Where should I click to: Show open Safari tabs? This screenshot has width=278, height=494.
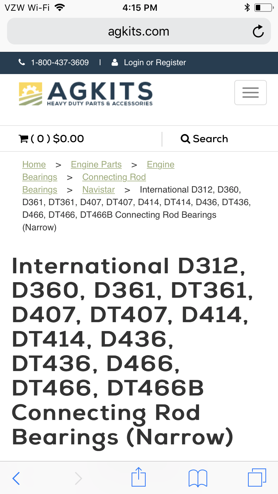tap(257, 477)
